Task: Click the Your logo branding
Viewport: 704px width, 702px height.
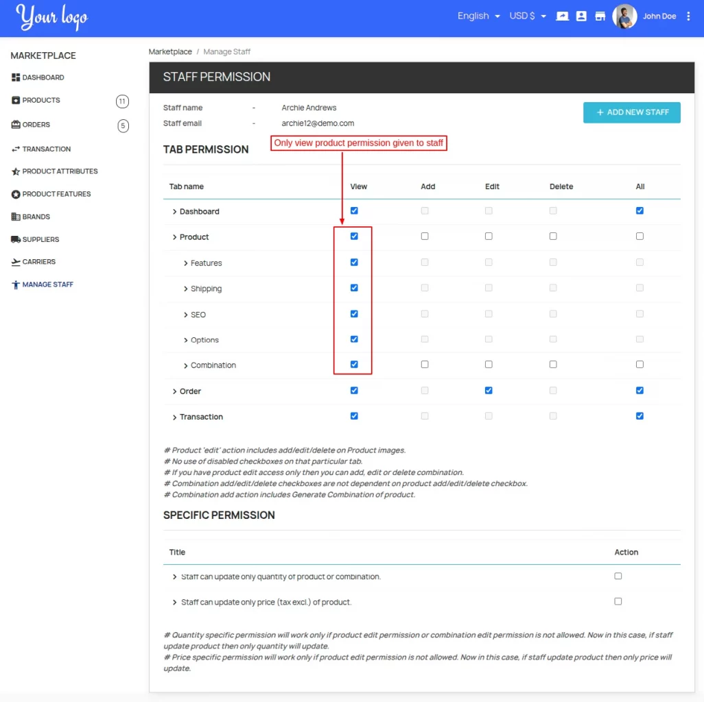Action: 52,17
